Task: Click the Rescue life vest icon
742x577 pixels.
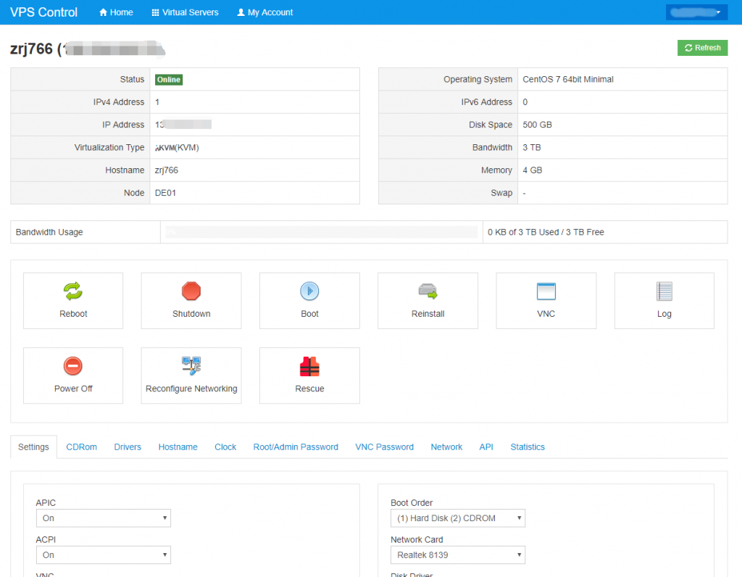Action: pyautogui.click(x=309, y=366)
